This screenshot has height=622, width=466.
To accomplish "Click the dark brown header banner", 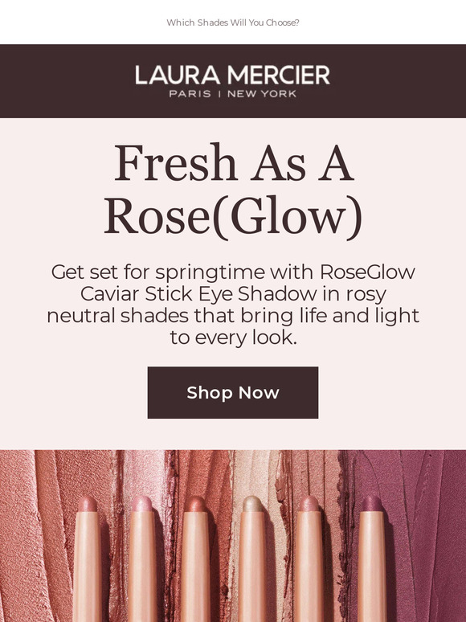I will point(233,81).
